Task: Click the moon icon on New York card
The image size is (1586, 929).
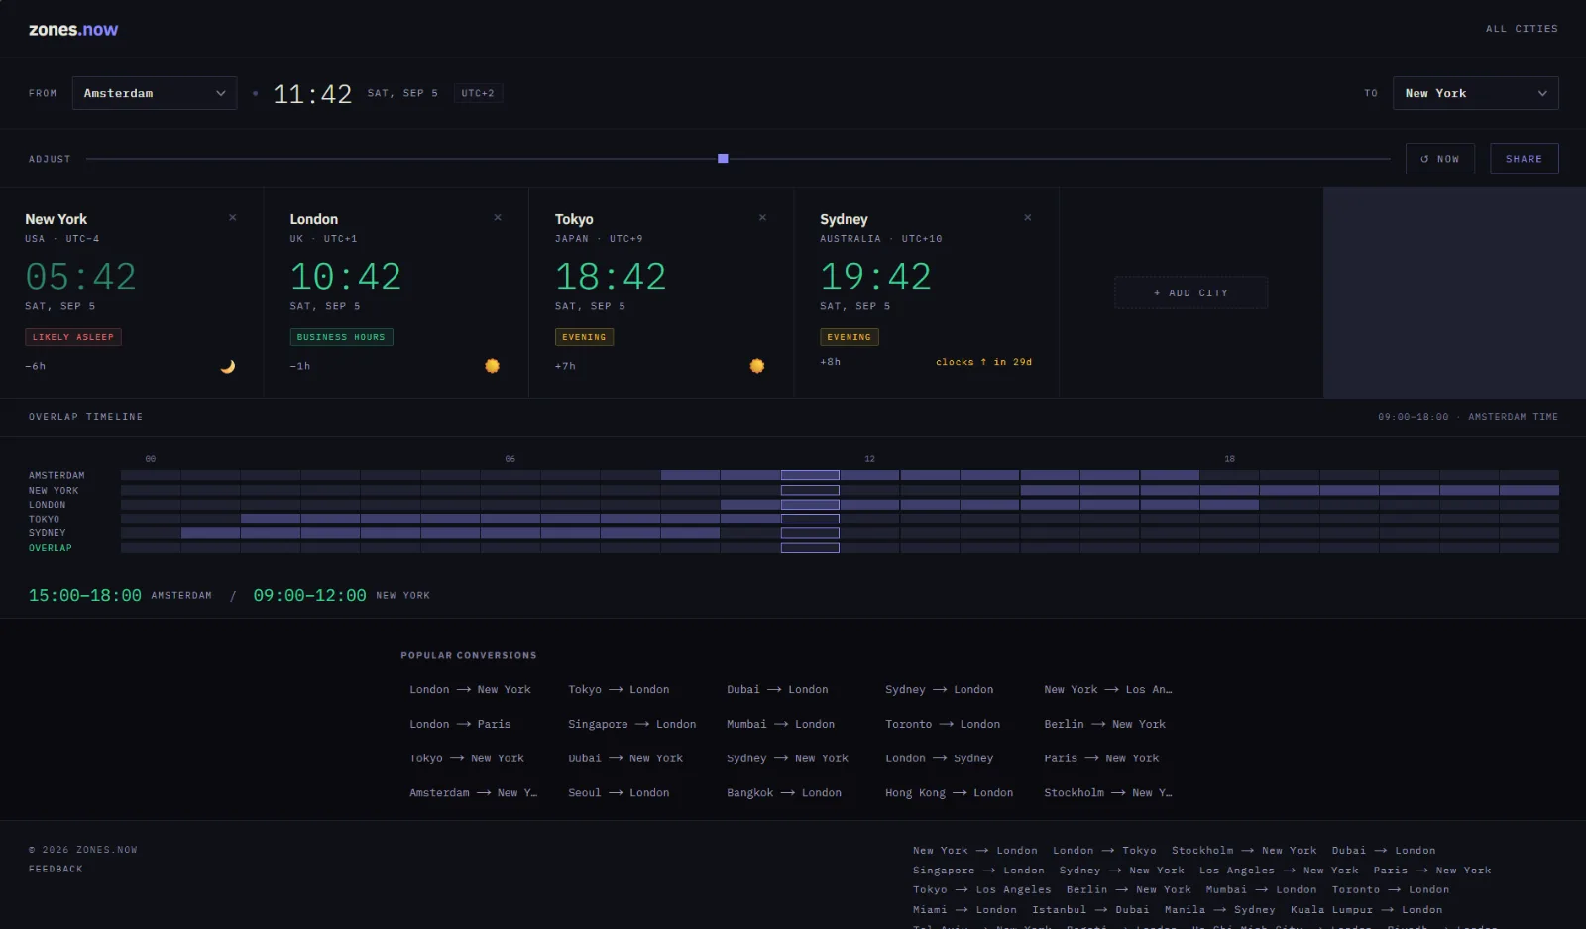Action: (228, 366)
